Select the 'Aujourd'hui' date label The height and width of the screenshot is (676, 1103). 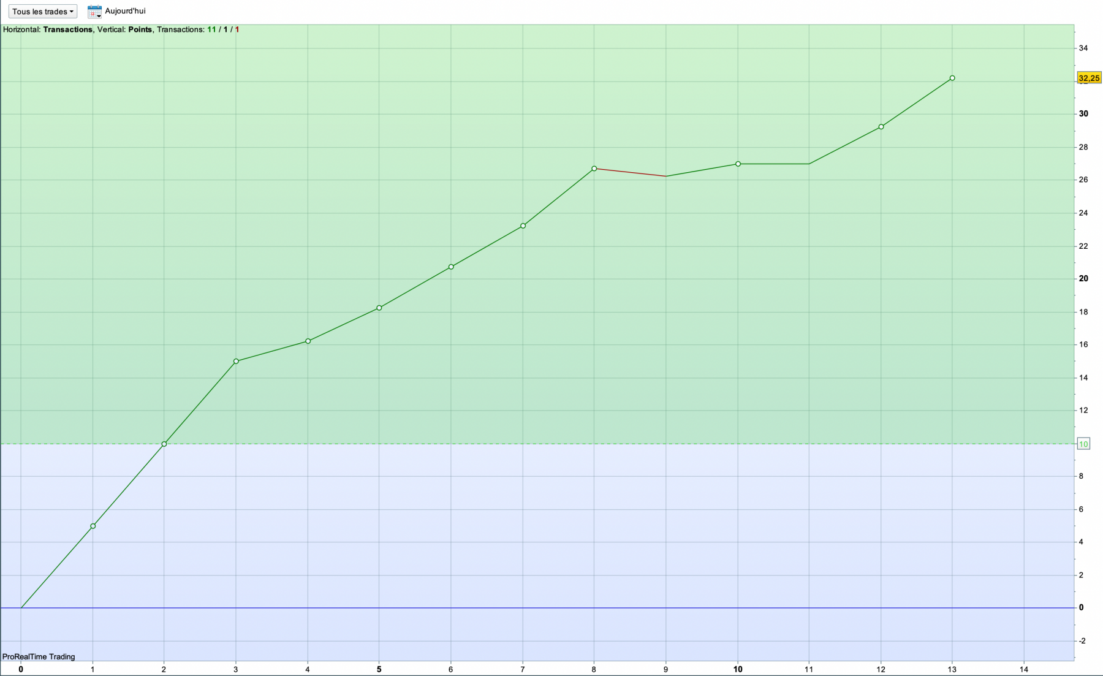pyautogui.click(x=125, y=11)
